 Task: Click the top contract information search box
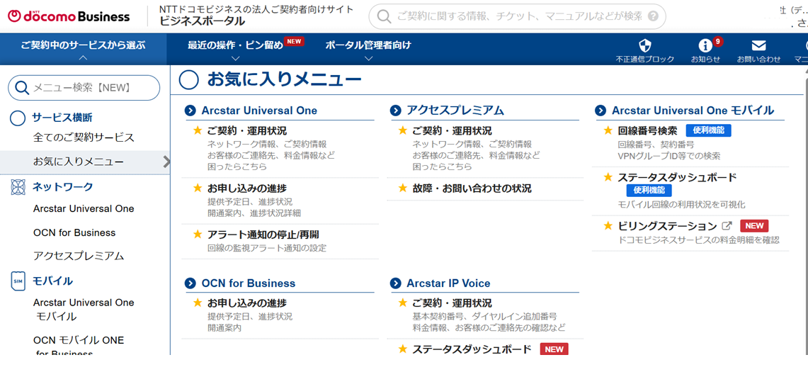(517, 16)
